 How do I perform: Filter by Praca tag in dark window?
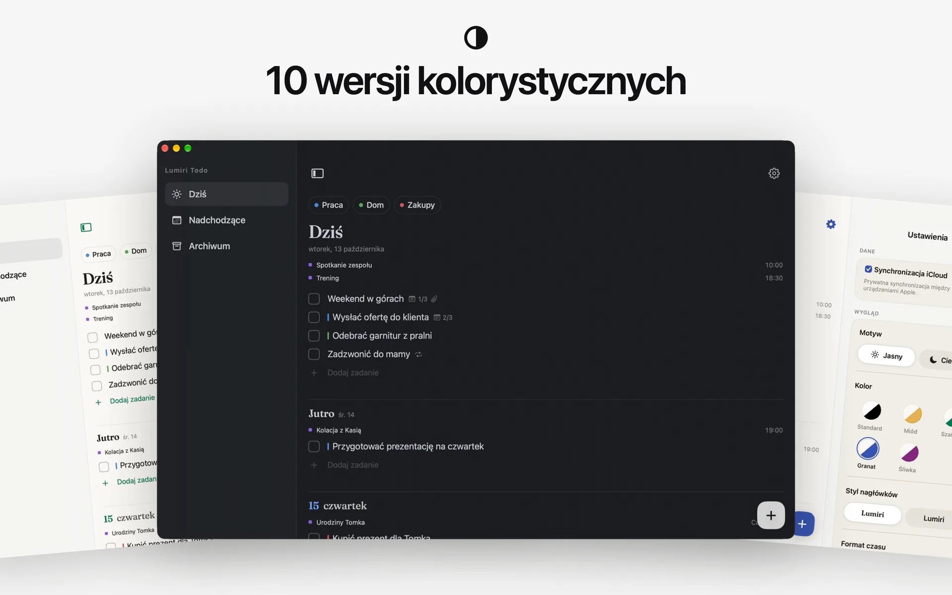click(328, 205)
